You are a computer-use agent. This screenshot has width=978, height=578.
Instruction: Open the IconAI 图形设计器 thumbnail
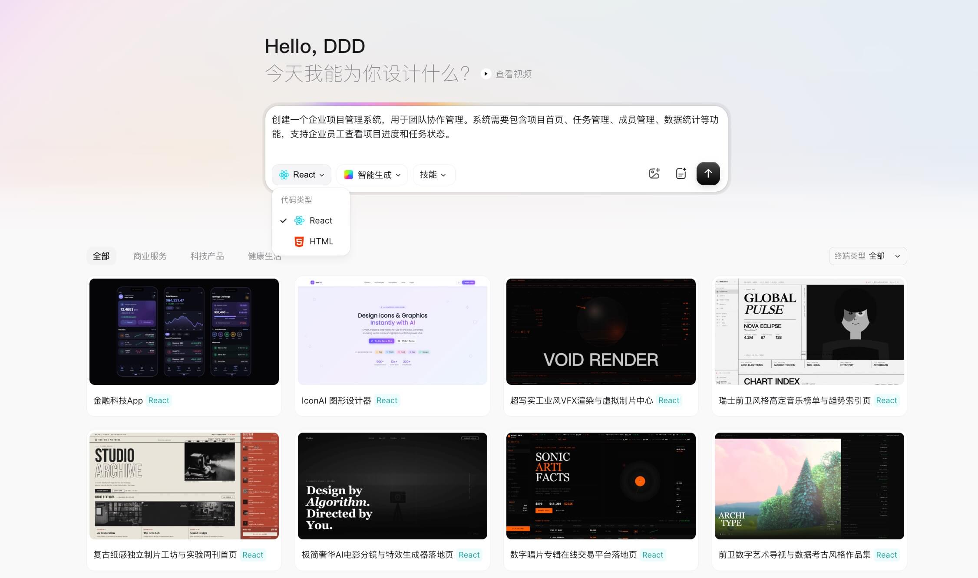pyautogui.click(x=393, y=332)
